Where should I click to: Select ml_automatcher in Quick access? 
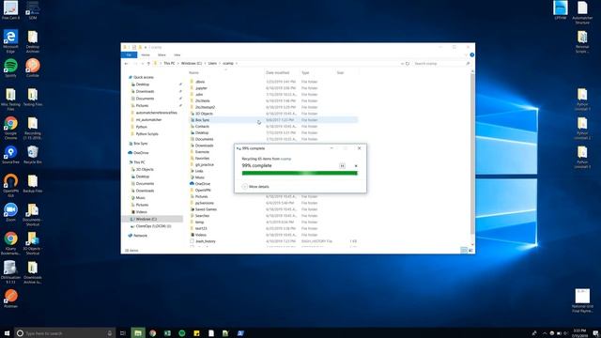(x=148, y=119)
